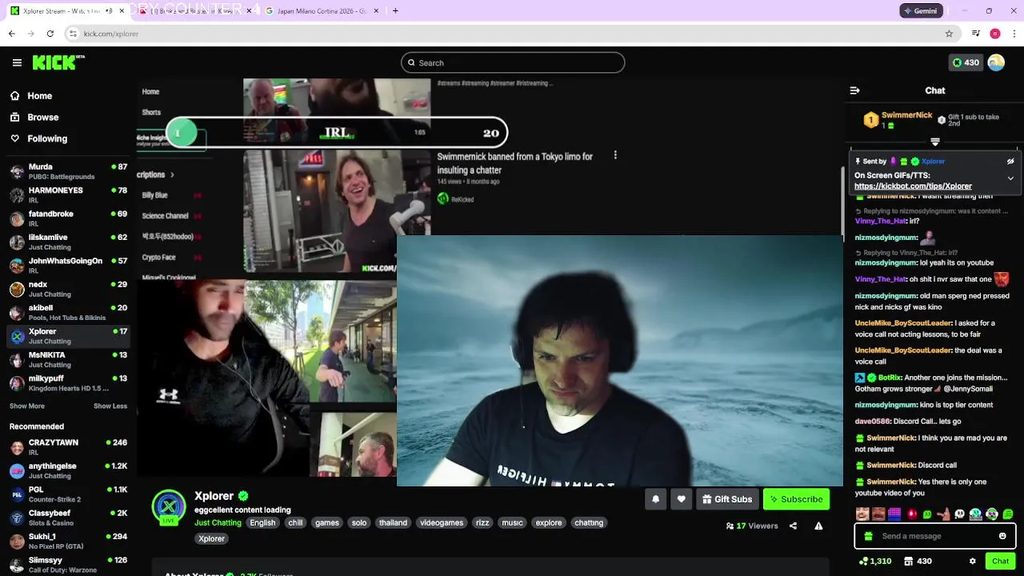
Task: Send message with green Chat button
Action: tap(1000, 562)
